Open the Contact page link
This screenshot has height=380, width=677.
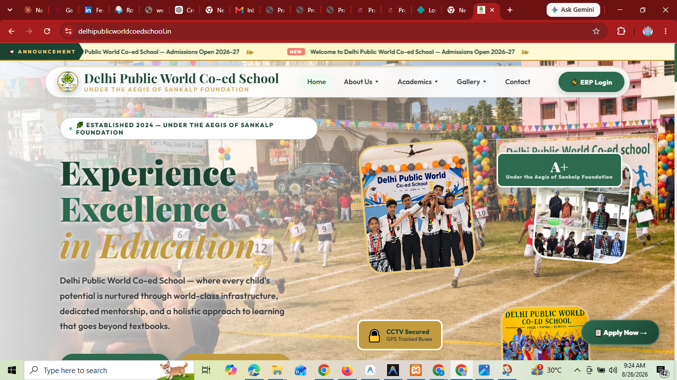coord(517,82)
